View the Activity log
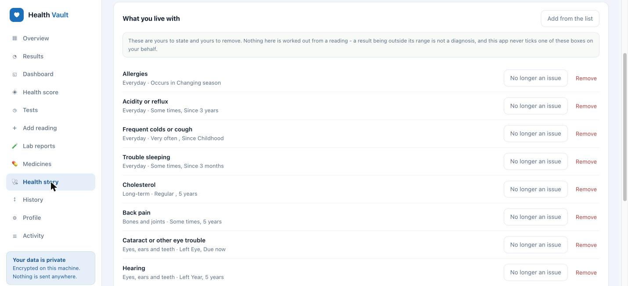The width and height of the screenshot is (628, 286). (51, 236)
